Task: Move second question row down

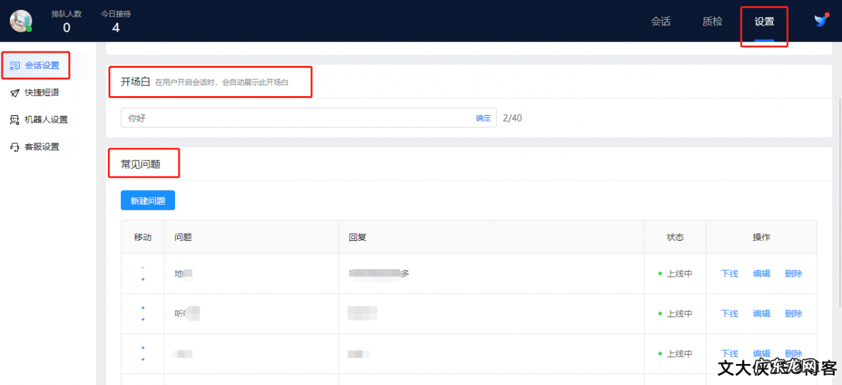Action: tap(143, 320)
